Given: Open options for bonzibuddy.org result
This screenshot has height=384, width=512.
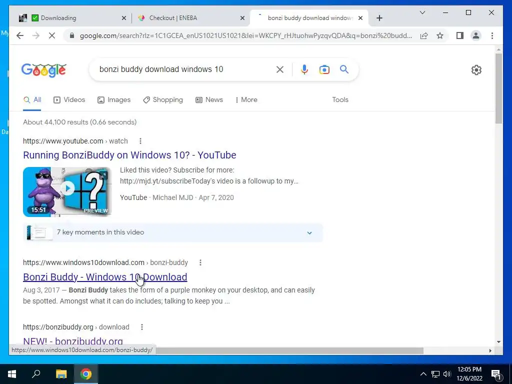Looking at the screenshot, I should coord(141,327).
